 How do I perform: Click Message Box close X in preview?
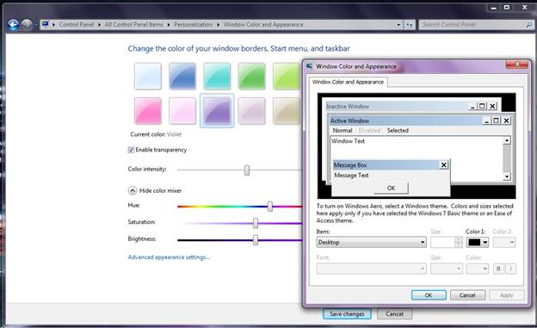coord(444,164)
